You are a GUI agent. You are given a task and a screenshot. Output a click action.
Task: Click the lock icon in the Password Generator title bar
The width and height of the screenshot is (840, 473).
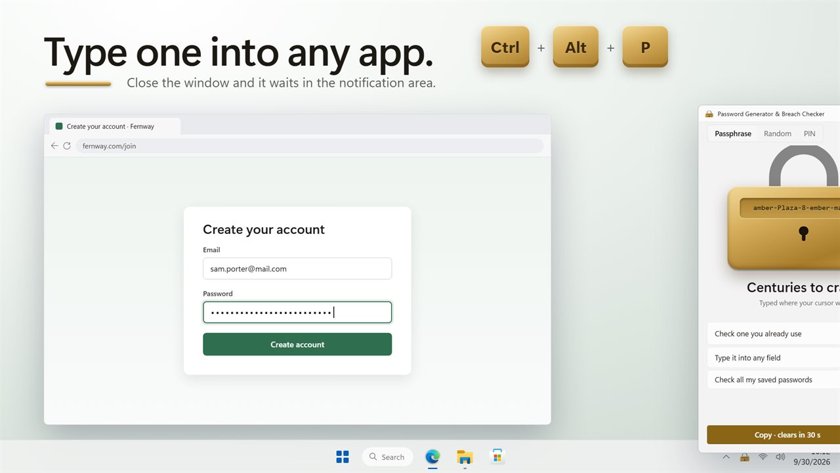pos(709,114)
